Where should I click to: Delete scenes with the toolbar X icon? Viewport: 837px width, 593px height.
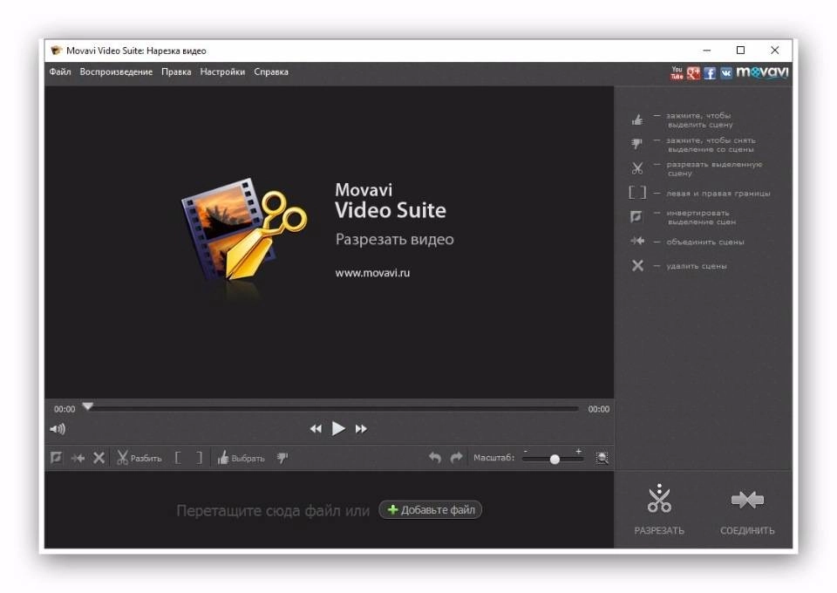[99, 458]
